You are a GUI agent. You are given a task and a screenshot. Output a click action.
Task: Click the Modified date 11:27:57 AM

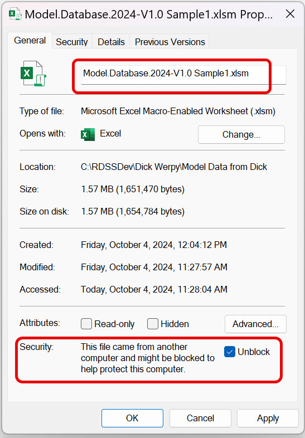point(154,267)
